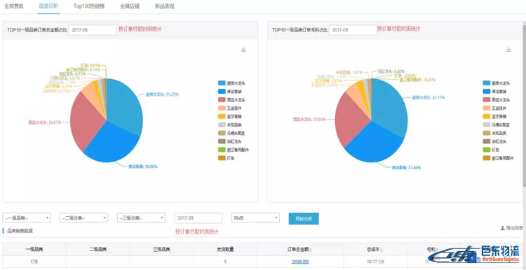The width and height of the screenshot is (526, 270).
Task: Open the 新品表现 tab
Action: coord(165,6)
